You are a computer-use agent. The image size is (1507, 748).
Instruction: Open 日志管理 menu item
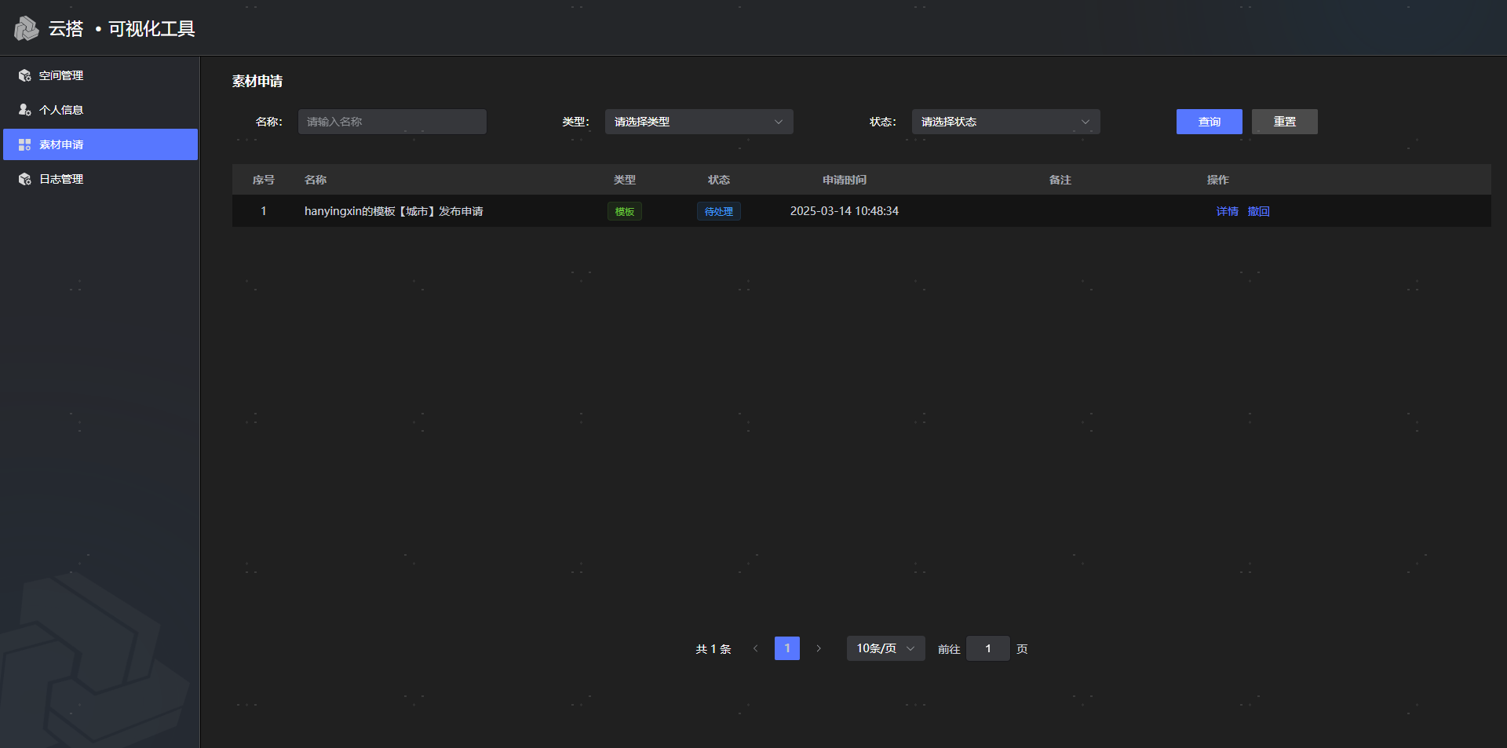pos(61,179)
